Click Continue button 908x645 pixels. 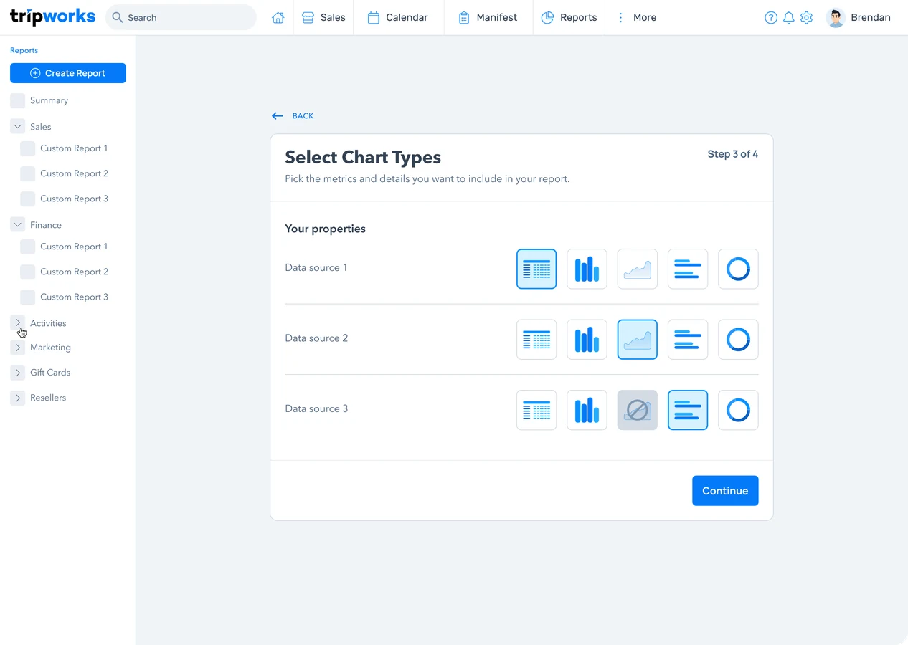coord(725,491)
